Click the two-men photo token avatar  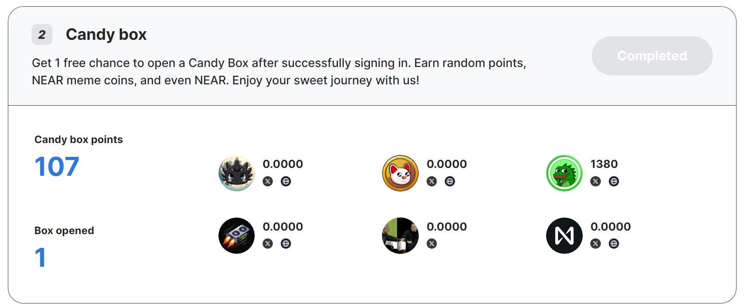tap(400, 236)
